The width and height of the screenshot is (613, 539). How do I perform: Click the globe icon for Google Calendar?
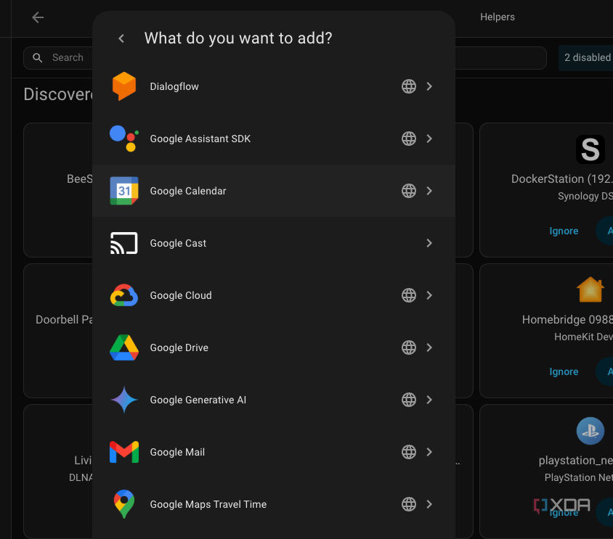point(408,191)
